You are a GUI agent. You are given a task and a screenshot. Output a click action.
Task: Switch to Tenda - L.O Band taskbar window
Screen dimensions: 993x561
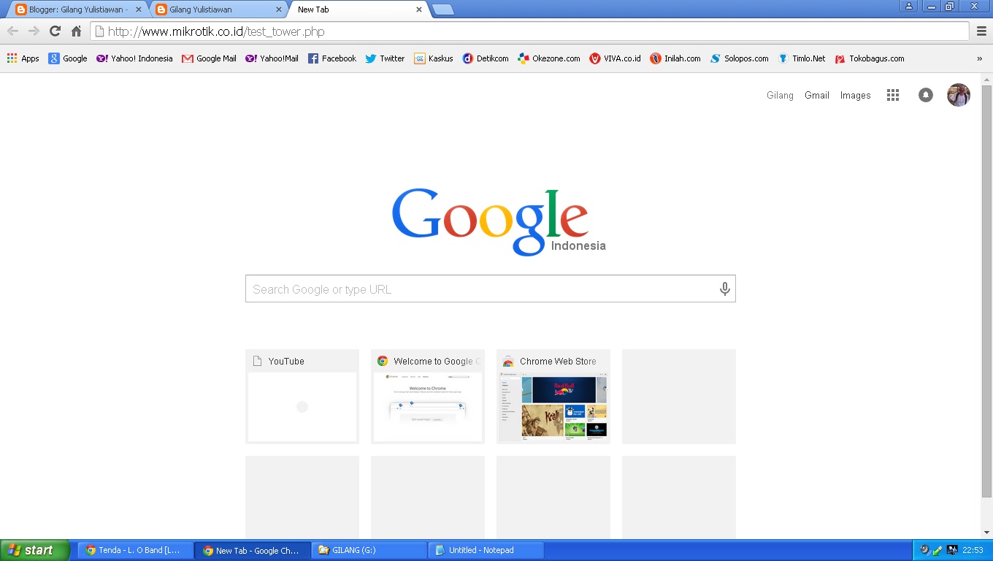pos(136,550)
